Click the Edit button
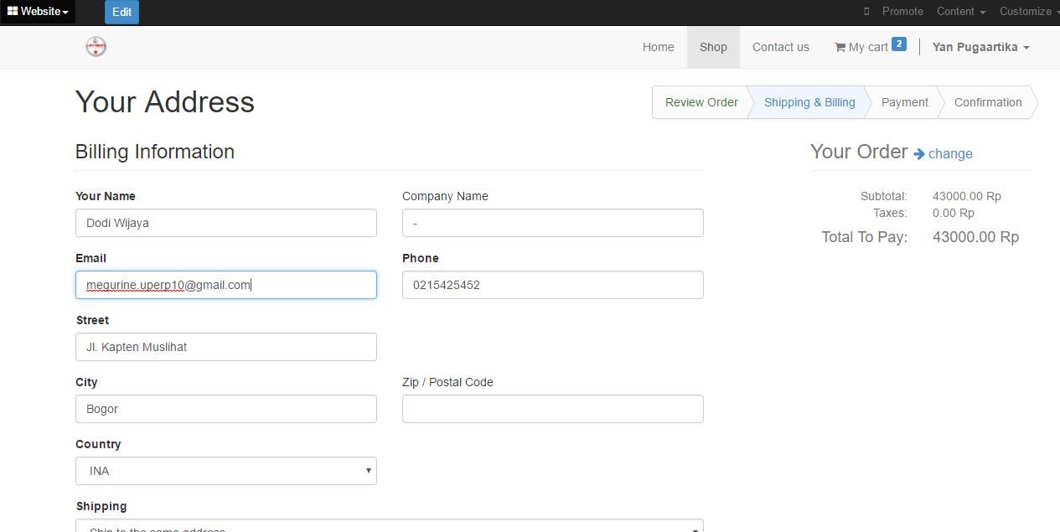1060x532 pixels. [x=122, y=12]
